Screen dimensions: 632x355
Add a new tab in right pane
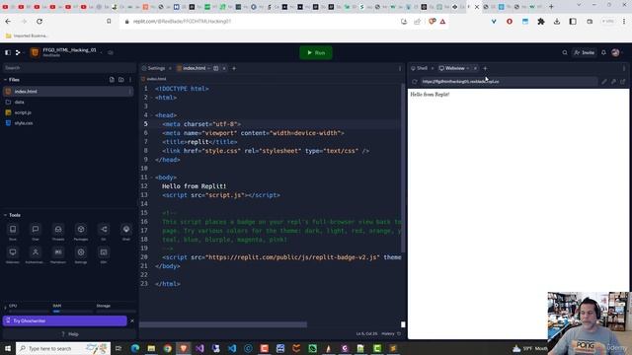[485, 68]
